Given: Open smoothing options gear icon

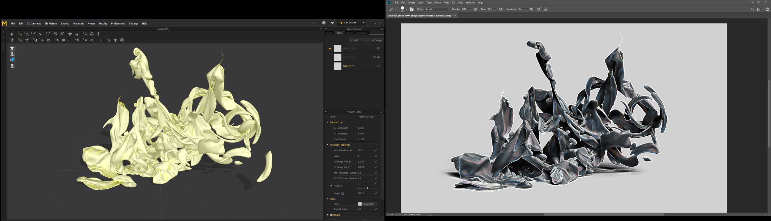Looking at the screenshot, I should click(x=532, y=9).
